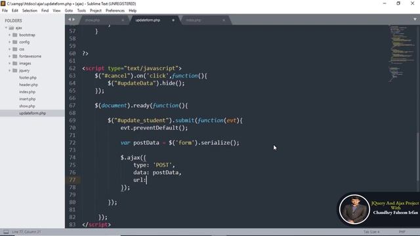This screenshot has width=420, height=236.
Task: Select the images folder icon
Action: [x=15, y=64]
